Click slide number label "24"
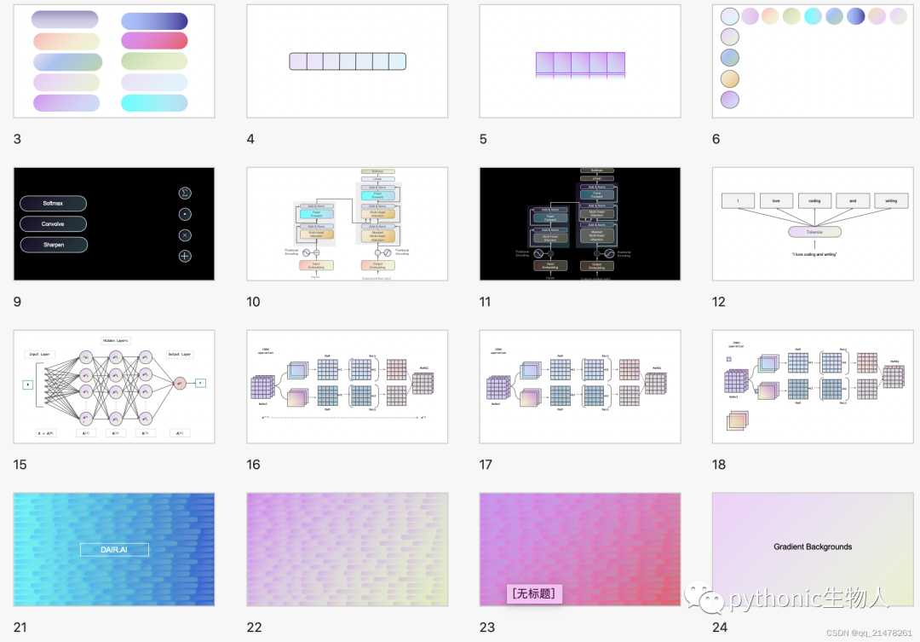Viewport: 920px width, 642px height. coord(720,628)
